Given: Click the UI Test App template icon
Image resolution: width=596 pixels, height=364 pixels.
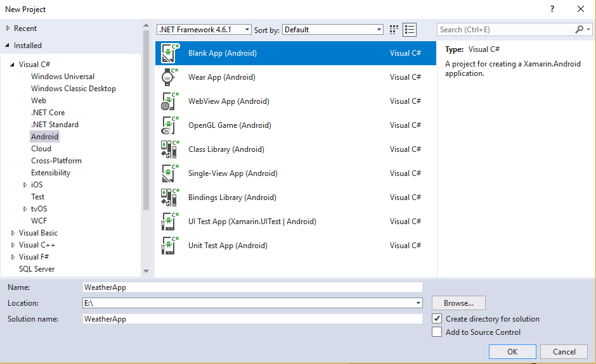Looking at the screenshot, I should [169, 222].
